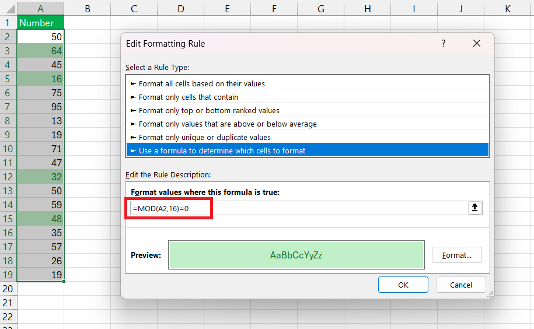Select row 10 header
This screenshot has height=329, width=534.
point(9,149)
